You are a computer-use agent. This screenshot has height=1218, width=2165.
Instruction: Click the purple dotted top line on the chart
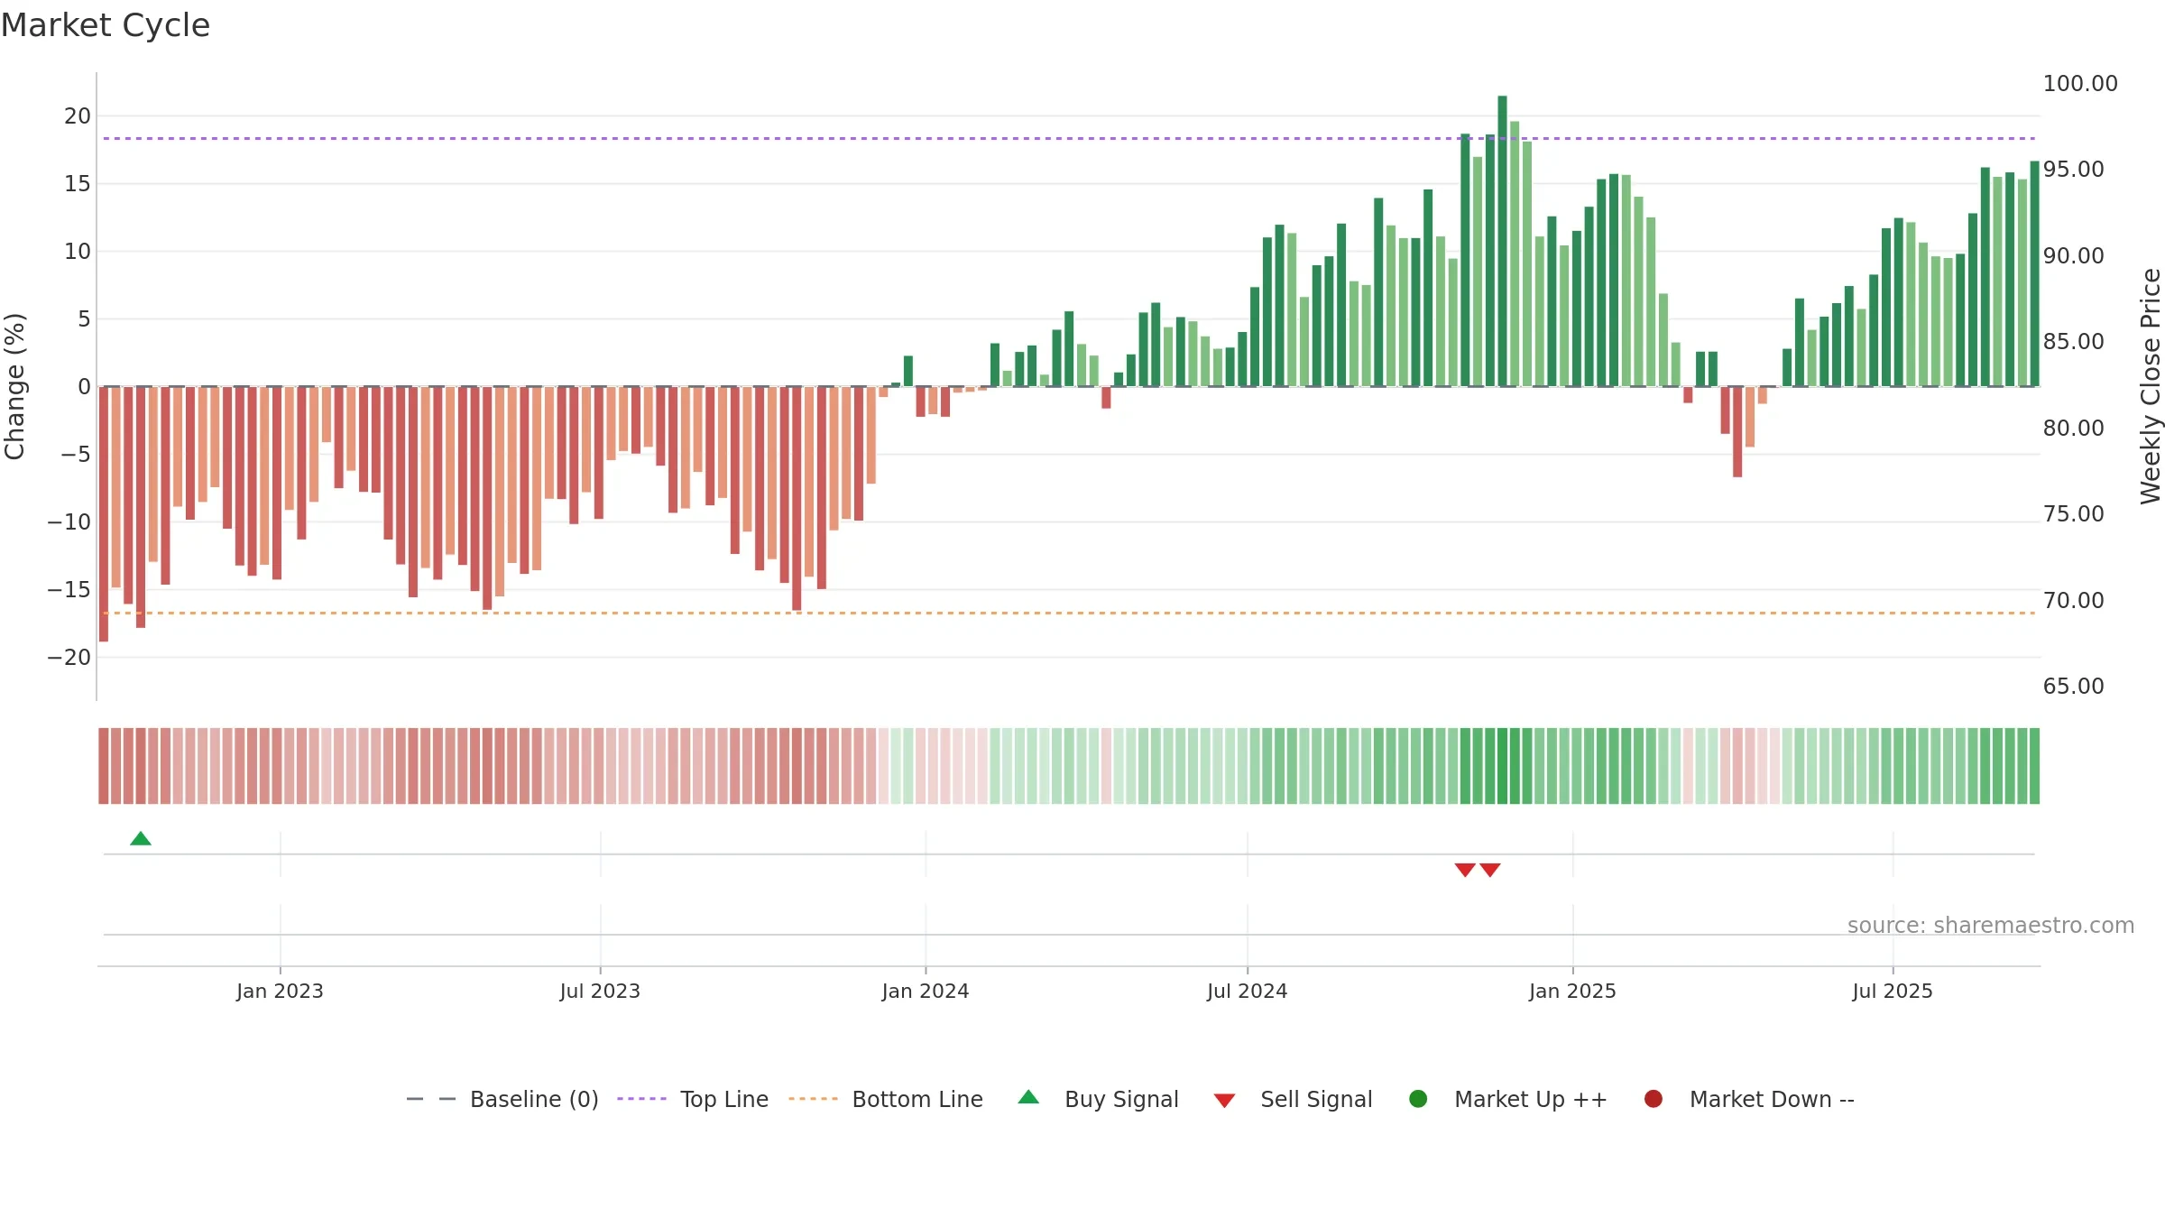point(1069,138)
